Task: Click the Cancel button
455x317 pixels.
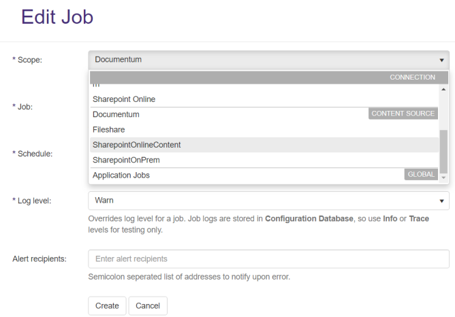Action: 148,306
